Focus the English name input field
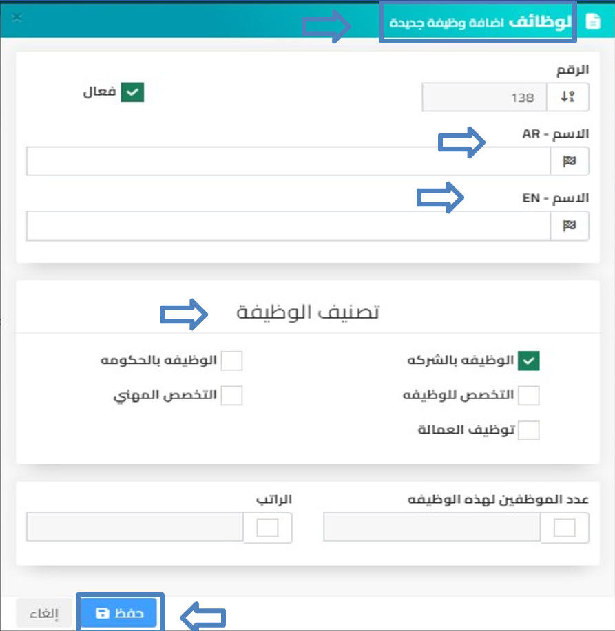This screenshot has width=615, height=631. point(289,226)
